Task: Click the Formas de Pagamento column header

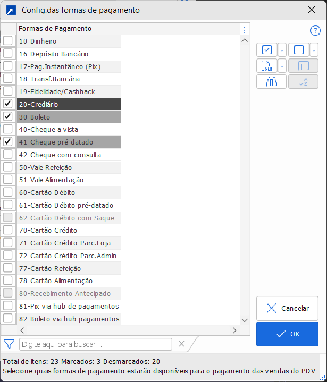Action: tap(69, 29)
